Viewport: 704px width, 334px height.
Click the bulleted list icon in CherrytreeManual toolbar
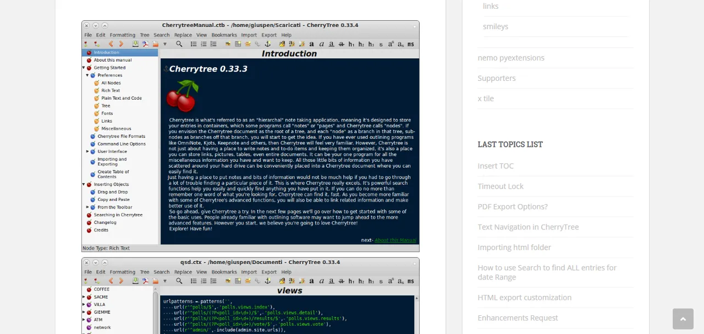tap(194, 44)
